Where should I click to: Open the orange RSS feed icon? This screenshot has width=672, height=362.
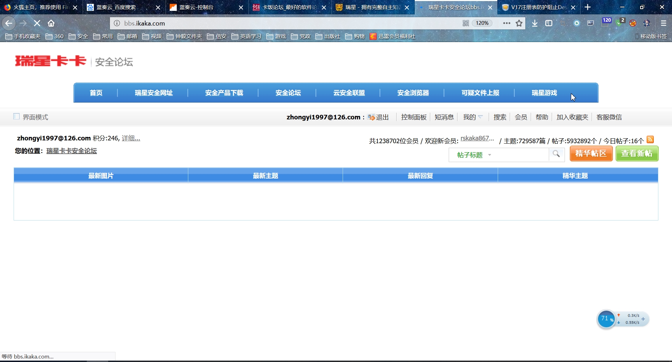click(650, 139)
